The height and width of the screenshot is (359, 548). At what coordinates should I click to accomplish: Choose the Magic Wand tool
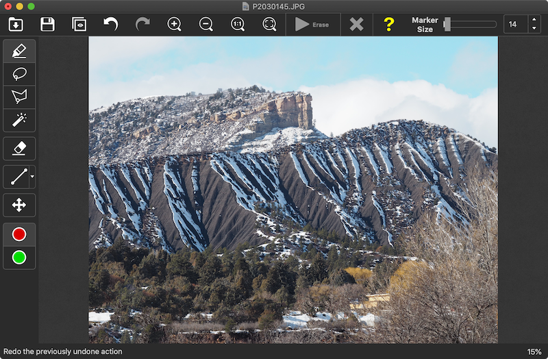pos(19,120)
